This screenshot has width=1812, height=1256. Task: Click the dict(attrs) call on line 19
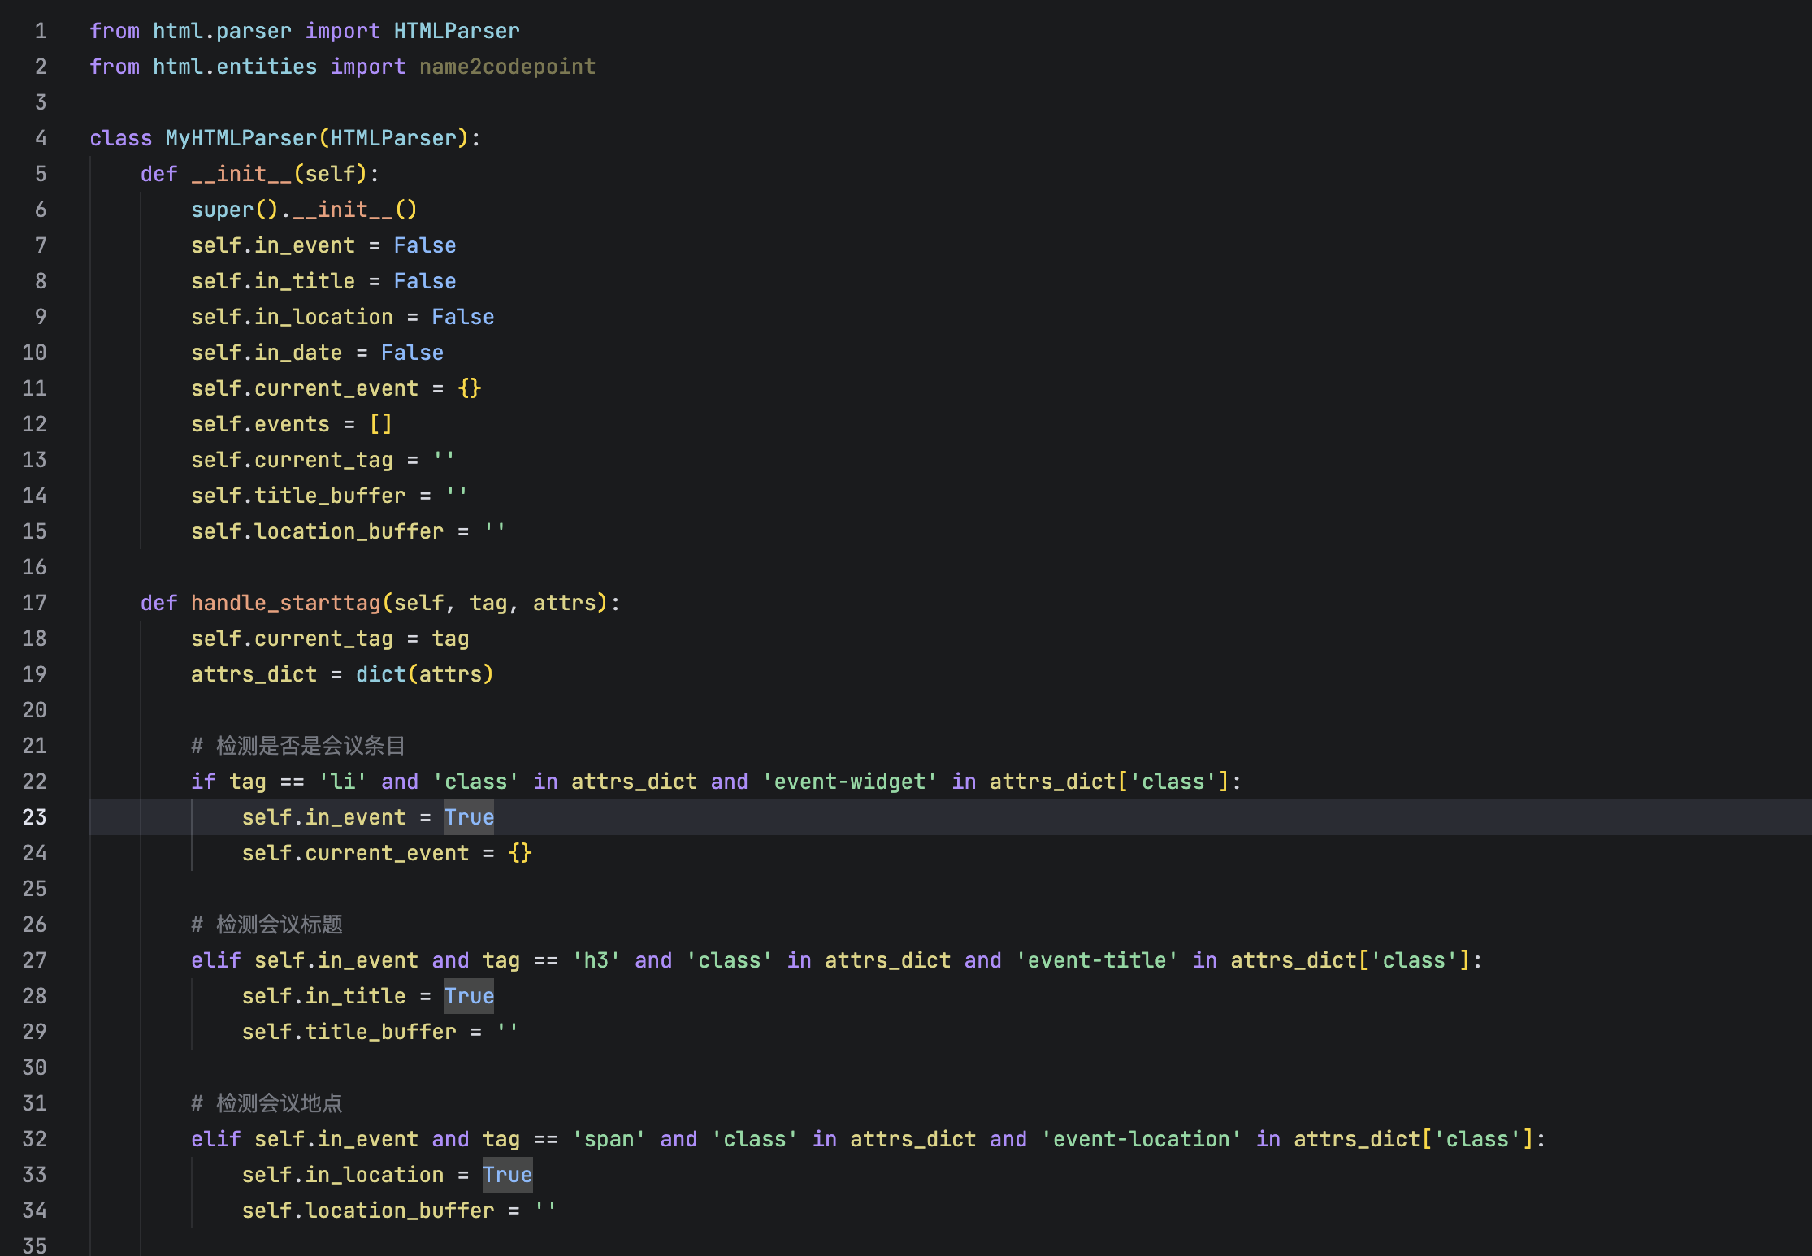coord(424,673)
